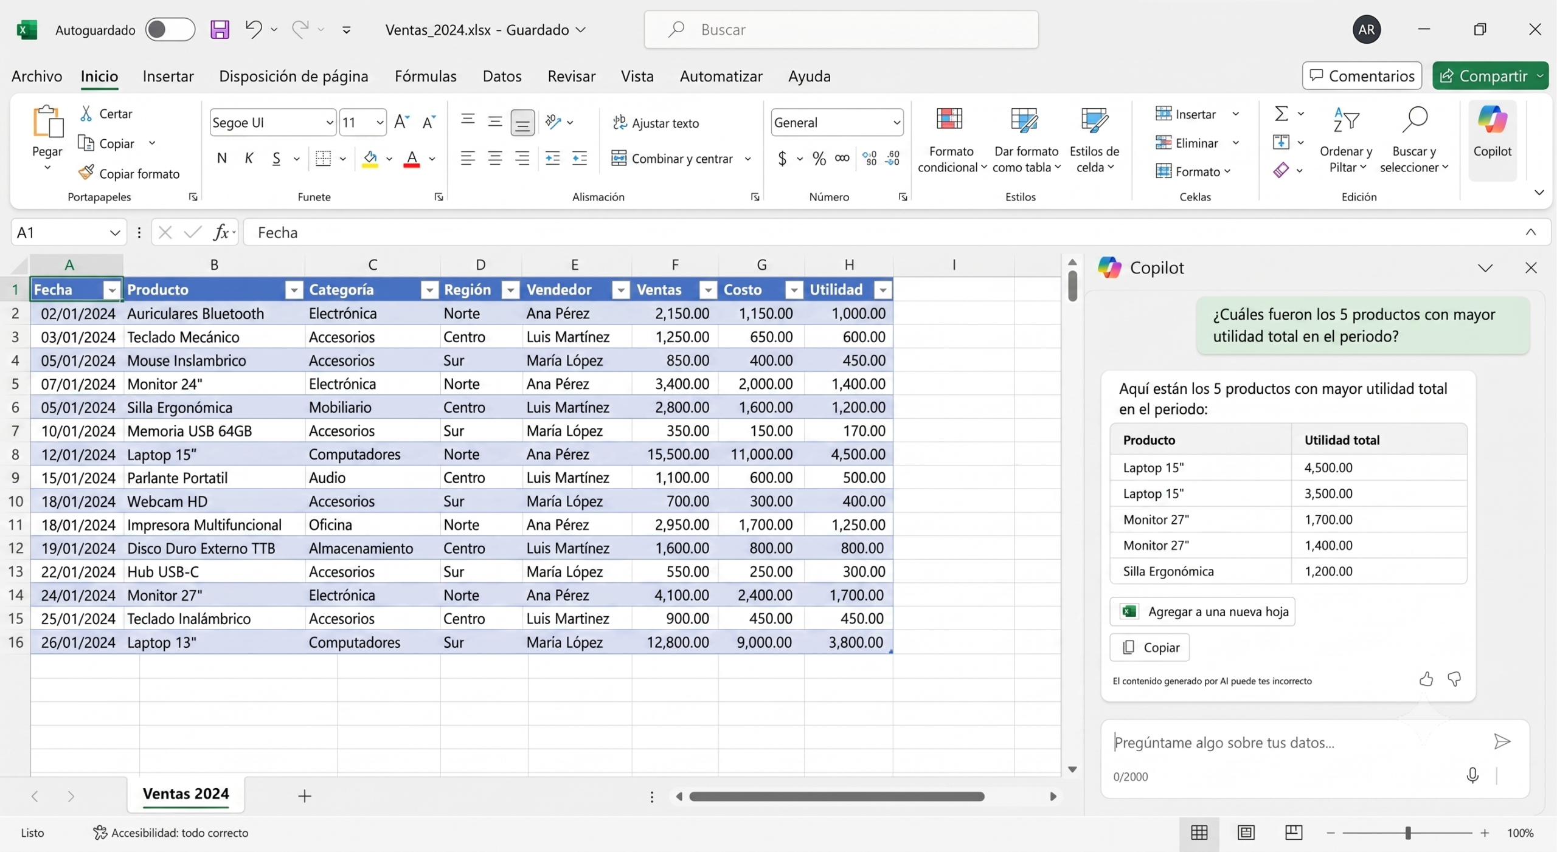Image resolution: width=1557 pixels, height=852 pixels.
Task: Switch to Page Break preview in status bar
Action: coord(1293,833)
